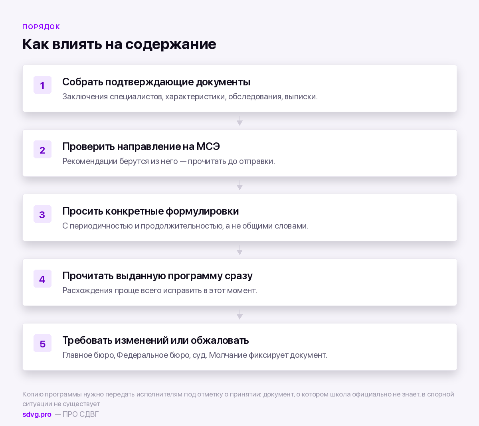Screen dimensions: 479x426
Task: Click the step number 5 badge
Action: click(x=42, y=343)
